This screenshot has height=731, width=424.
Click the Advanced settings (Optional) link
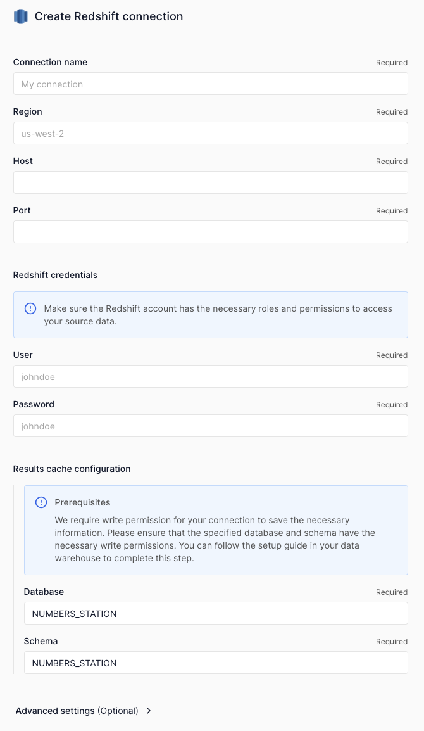[x=76, y=711]
